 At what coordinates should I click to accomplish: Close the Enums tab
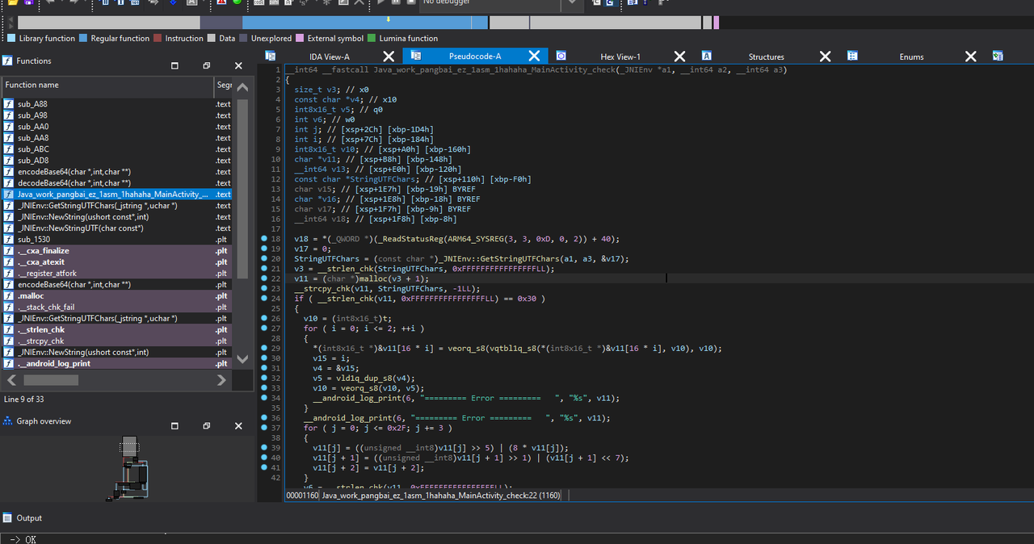coord(971,56)
